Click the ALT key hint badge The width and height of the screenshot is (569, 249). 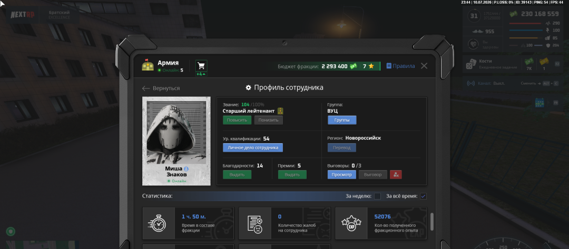(546, 83)
